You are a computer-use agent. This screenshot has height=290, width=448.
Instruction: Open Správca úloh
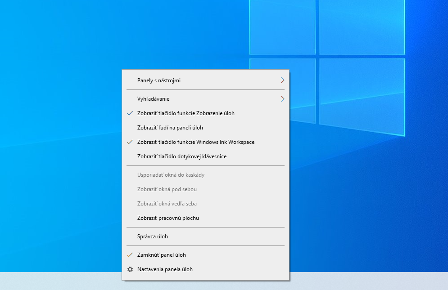pyautogui.click(x=205, y=236)
